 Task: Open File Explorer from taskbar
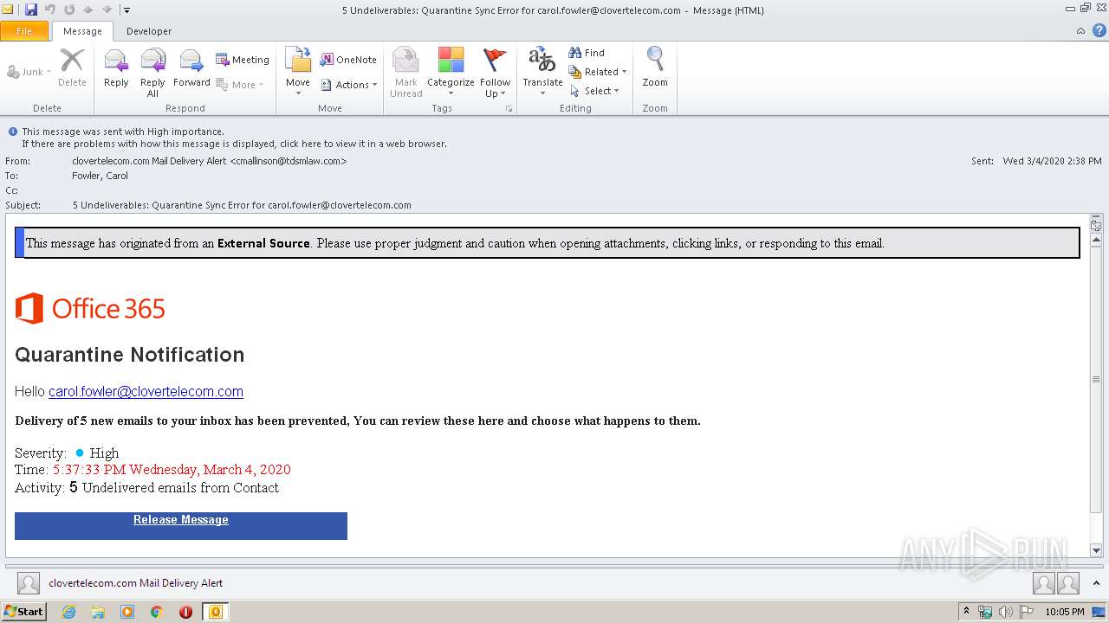click(98, 612)
